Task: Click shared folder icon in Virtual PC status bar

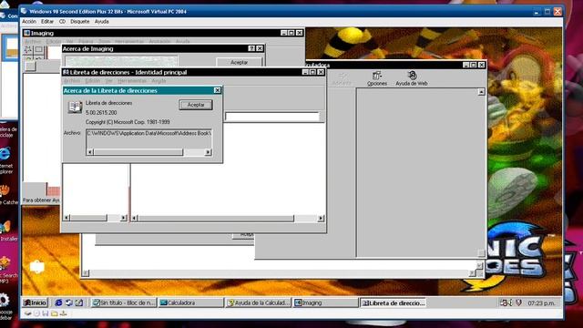Action: pos(55,313)
